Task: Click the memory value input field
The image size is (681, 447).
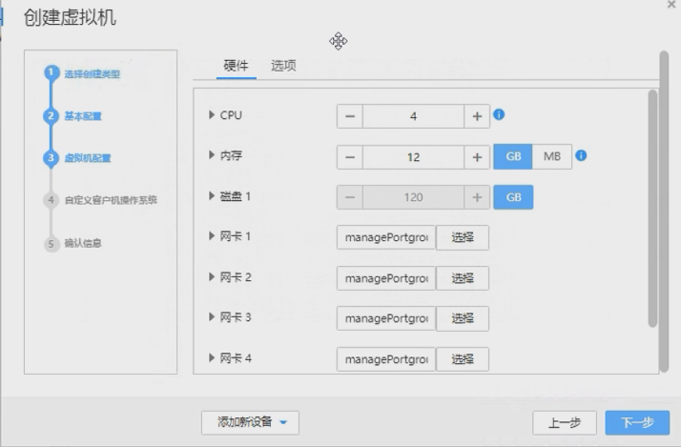Action: point(413,157)
